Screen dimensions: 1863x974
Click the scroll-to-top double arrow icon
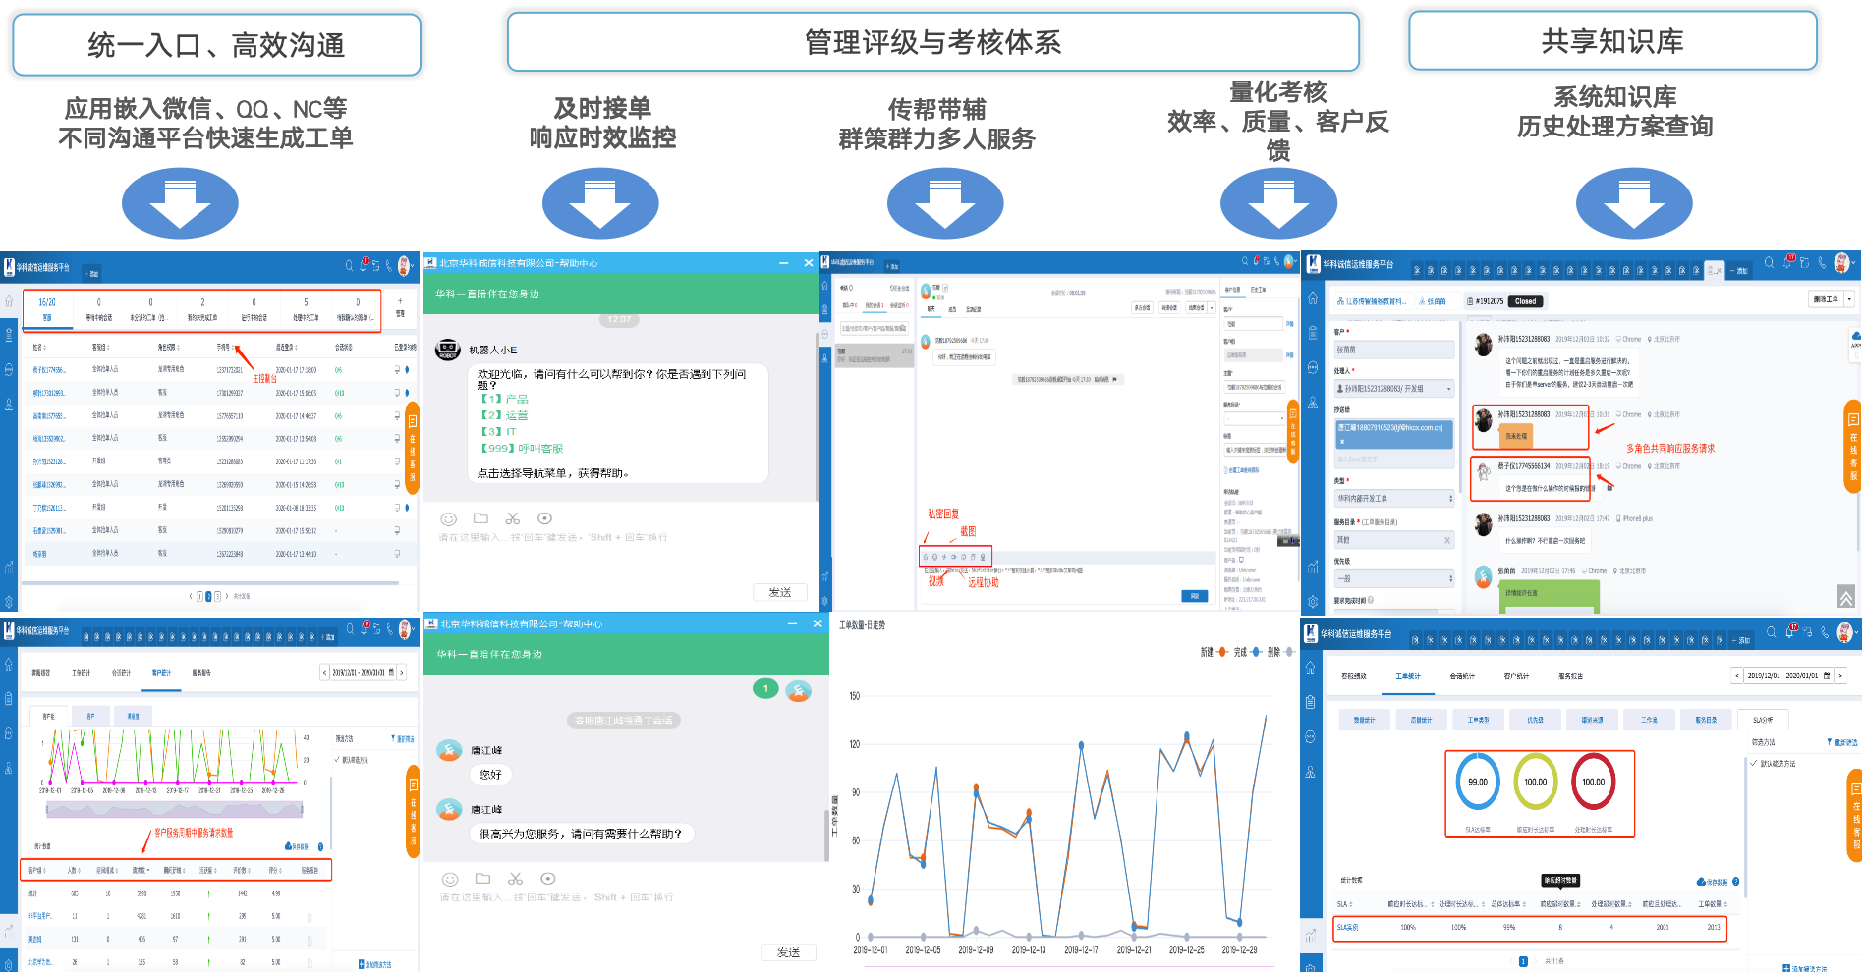1846,596
